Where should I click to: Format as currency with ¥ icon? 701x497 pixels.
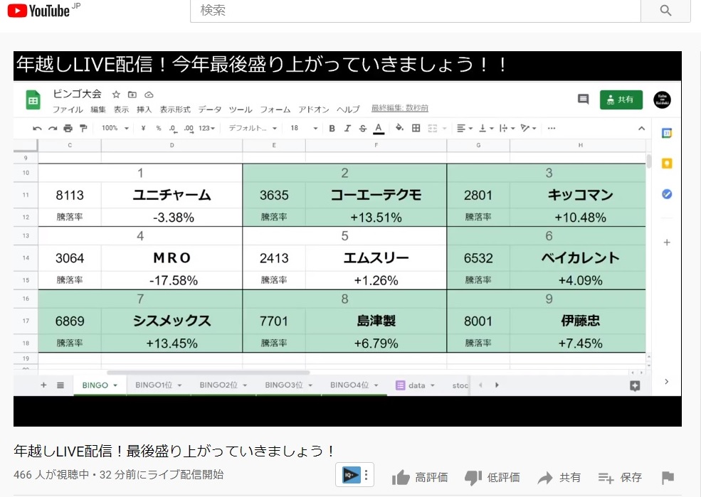pyautogui.click(x=143, y=128)
